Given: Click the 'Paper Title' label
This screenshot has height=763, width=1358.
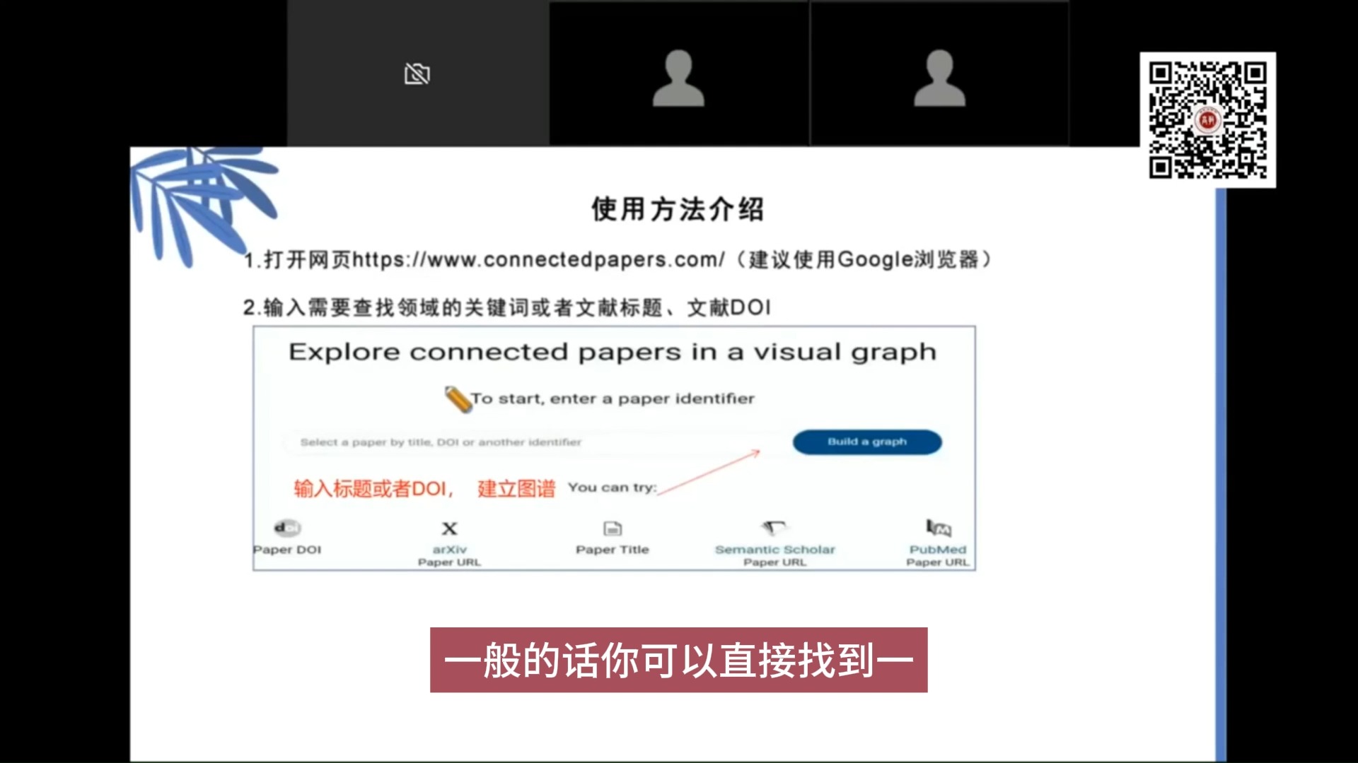Looking at the screenshot, I should pos(613,550).
